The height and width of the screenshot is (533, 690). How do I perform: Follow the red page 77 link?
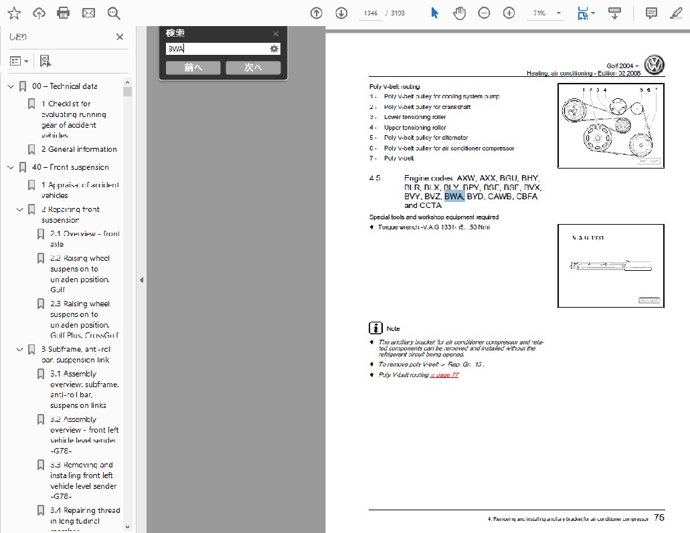point(444,375)
